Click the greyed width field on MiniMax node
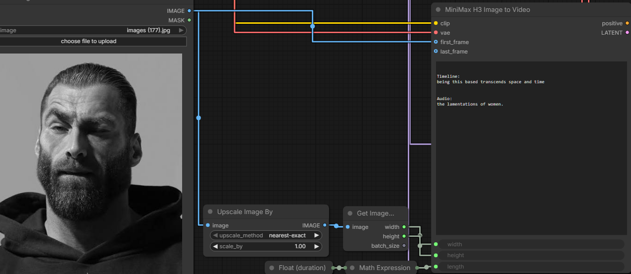This screenshot has width=631, height=274. point(532,244)
